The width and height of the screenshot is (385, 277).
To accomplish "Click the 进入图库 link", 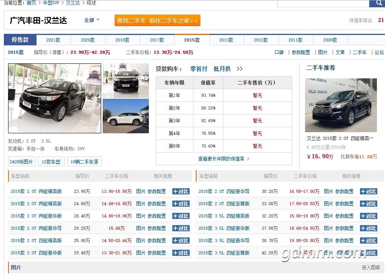I will point(371,267).
